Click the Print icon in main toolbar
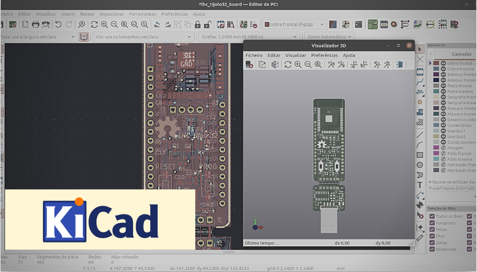 pos(36,24)
